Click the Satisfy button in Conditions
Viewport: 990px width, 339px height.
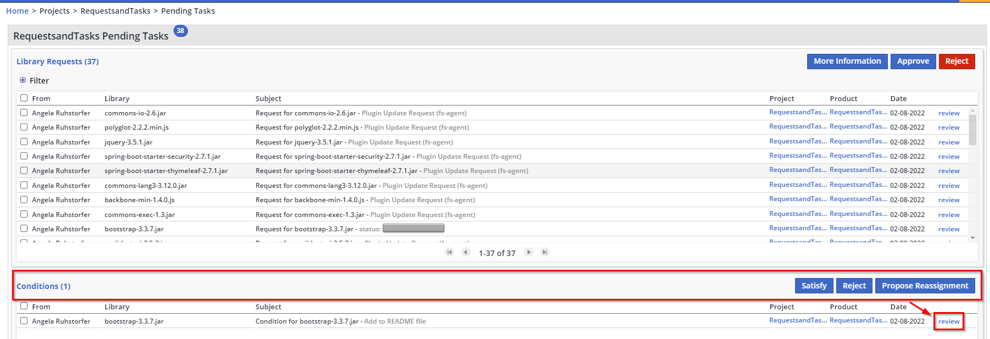point(814,286)
